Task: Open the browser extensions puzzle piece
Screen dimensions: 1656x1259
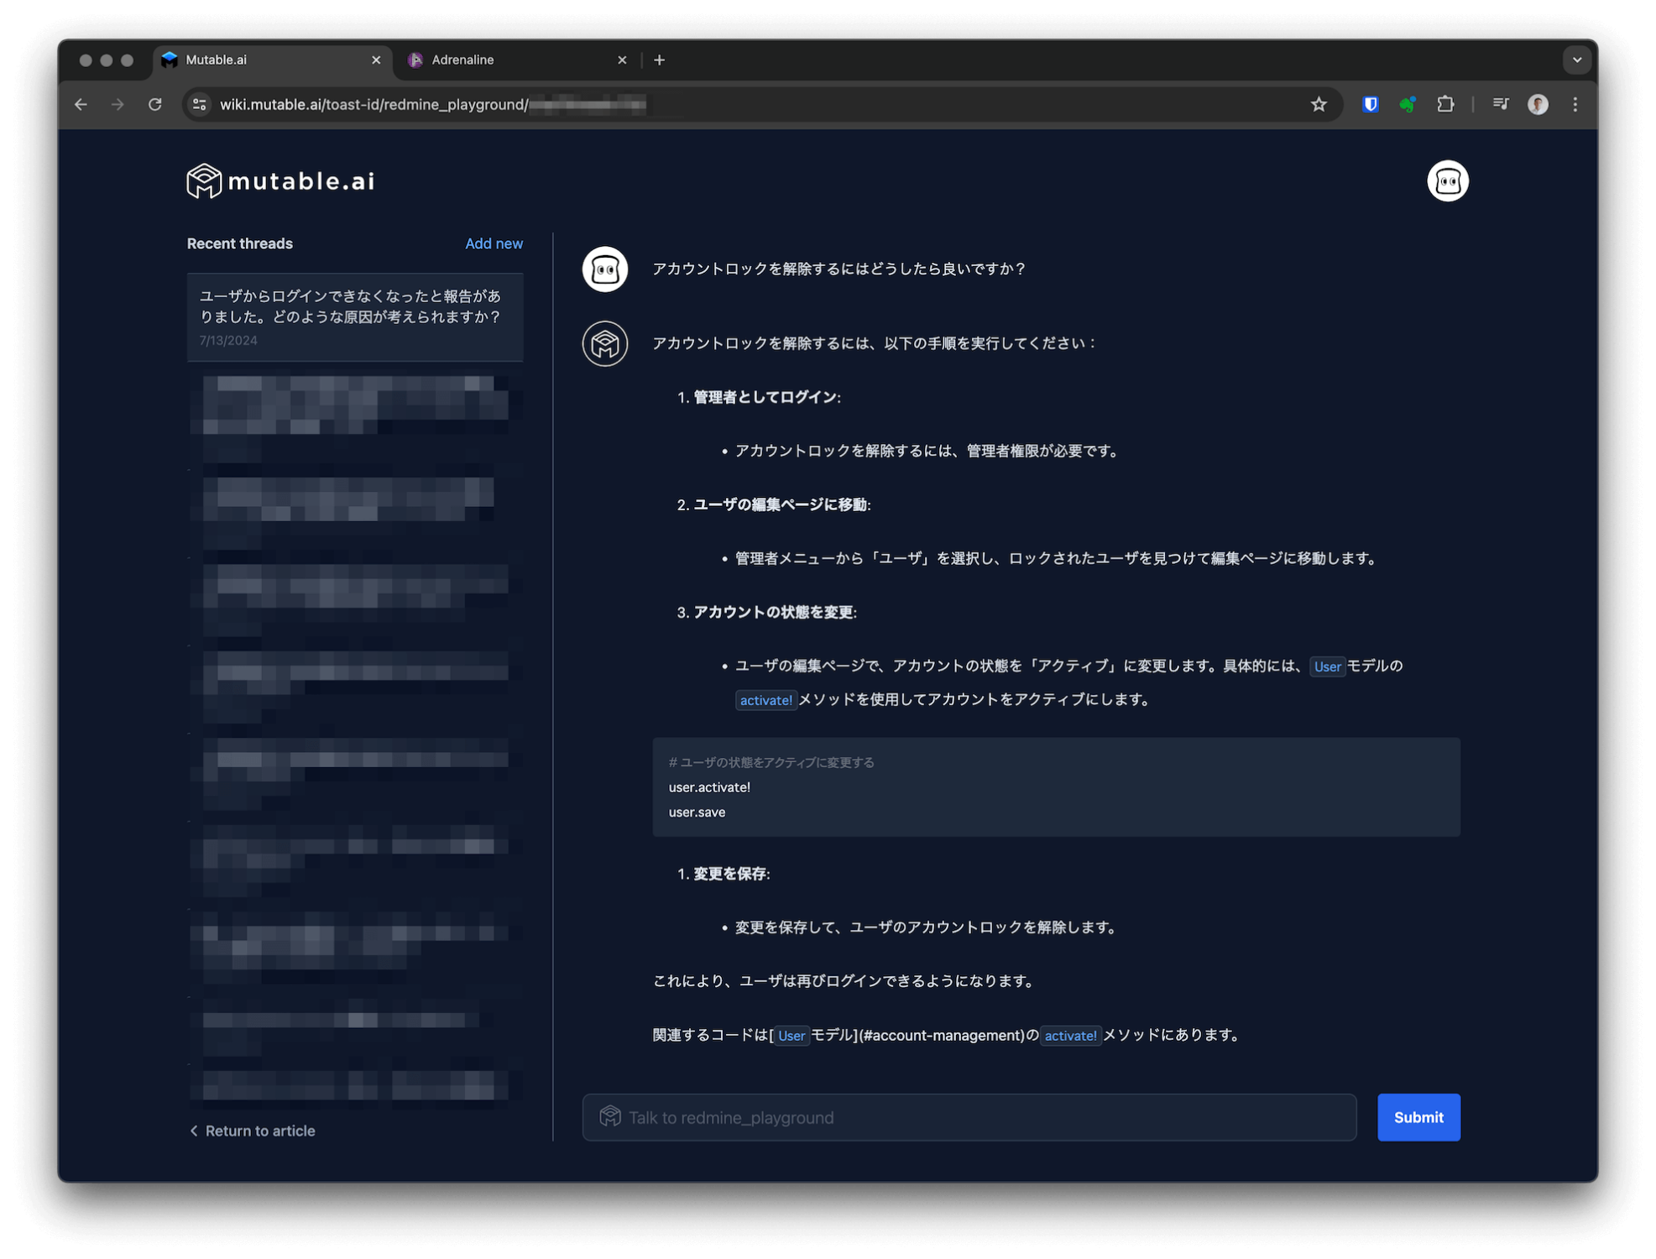Action: pyautogui.click(x=1445, y=104)
